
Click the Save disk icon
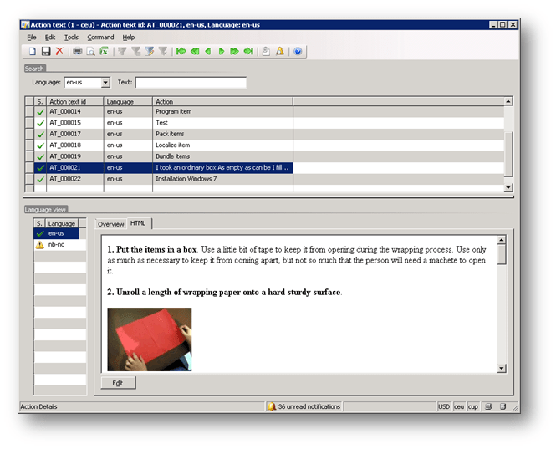coord(46,52)
